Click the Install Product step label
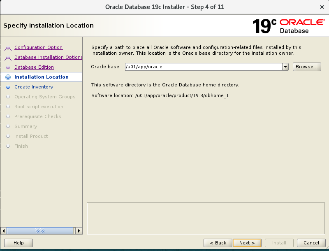Screen dimensions: 329x251 31,136
